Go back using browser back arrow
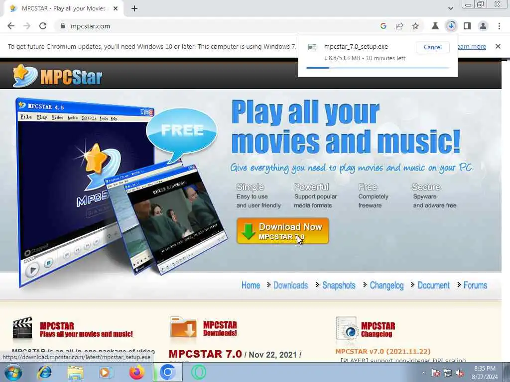This screenshot has height=382, width=510. pos(11,26)
